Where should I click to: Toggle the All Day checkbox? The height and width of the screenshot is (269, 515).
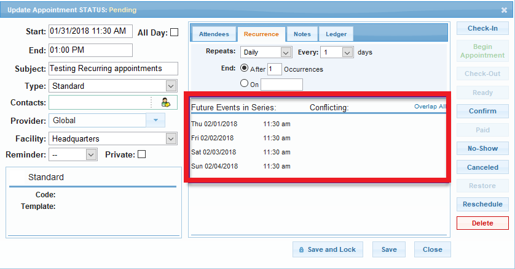175,32
